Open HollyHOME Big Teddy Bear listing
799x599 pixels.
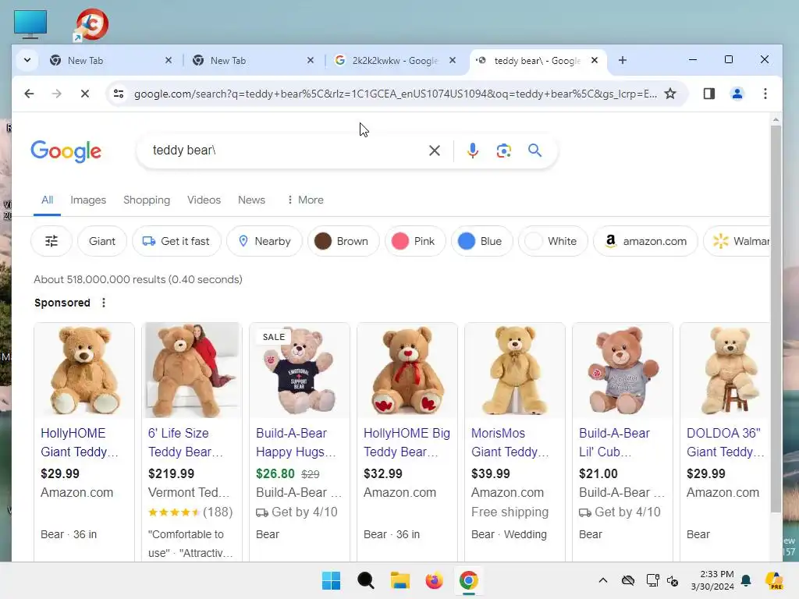click(407, 442)
